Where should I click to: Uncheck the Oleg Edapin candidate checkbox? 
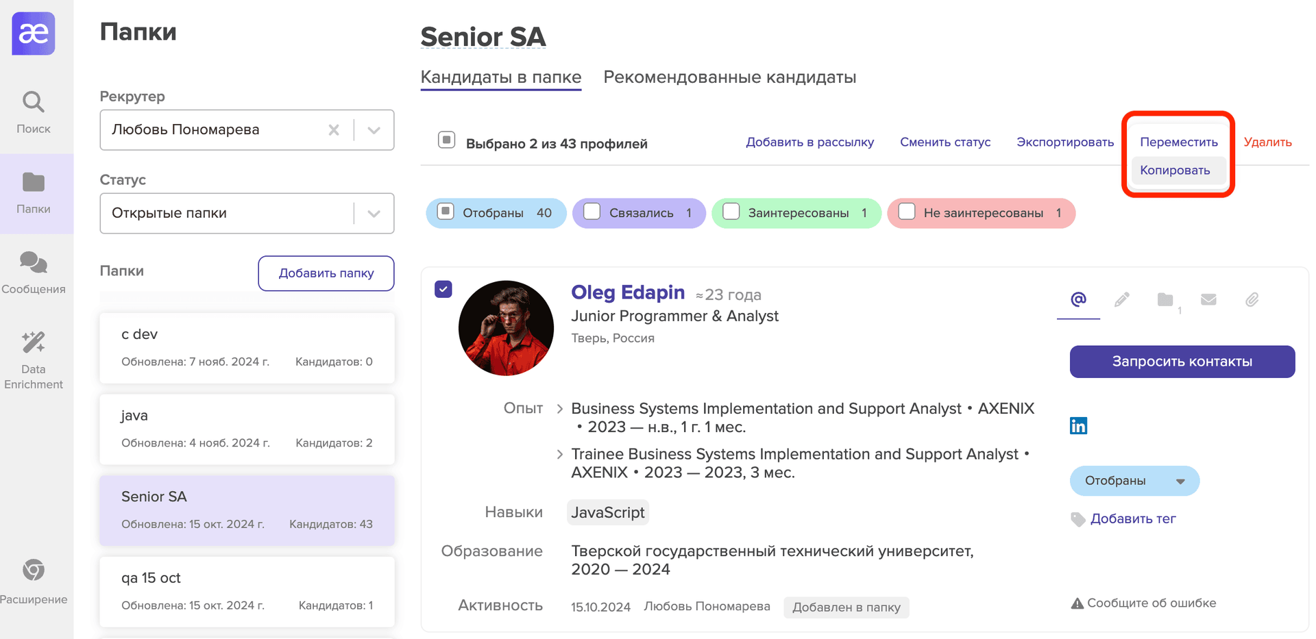point(443,289)
